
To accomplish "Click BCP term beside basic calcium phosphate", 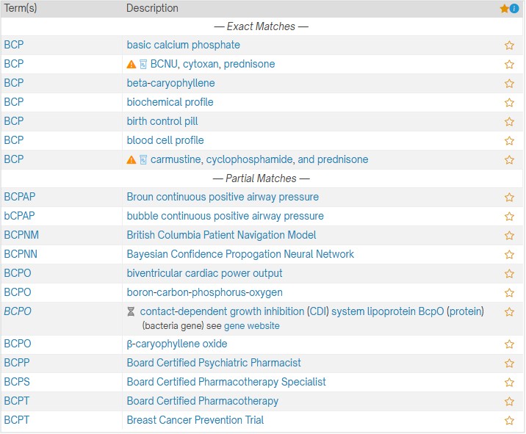I will click(x=14, y=45).
